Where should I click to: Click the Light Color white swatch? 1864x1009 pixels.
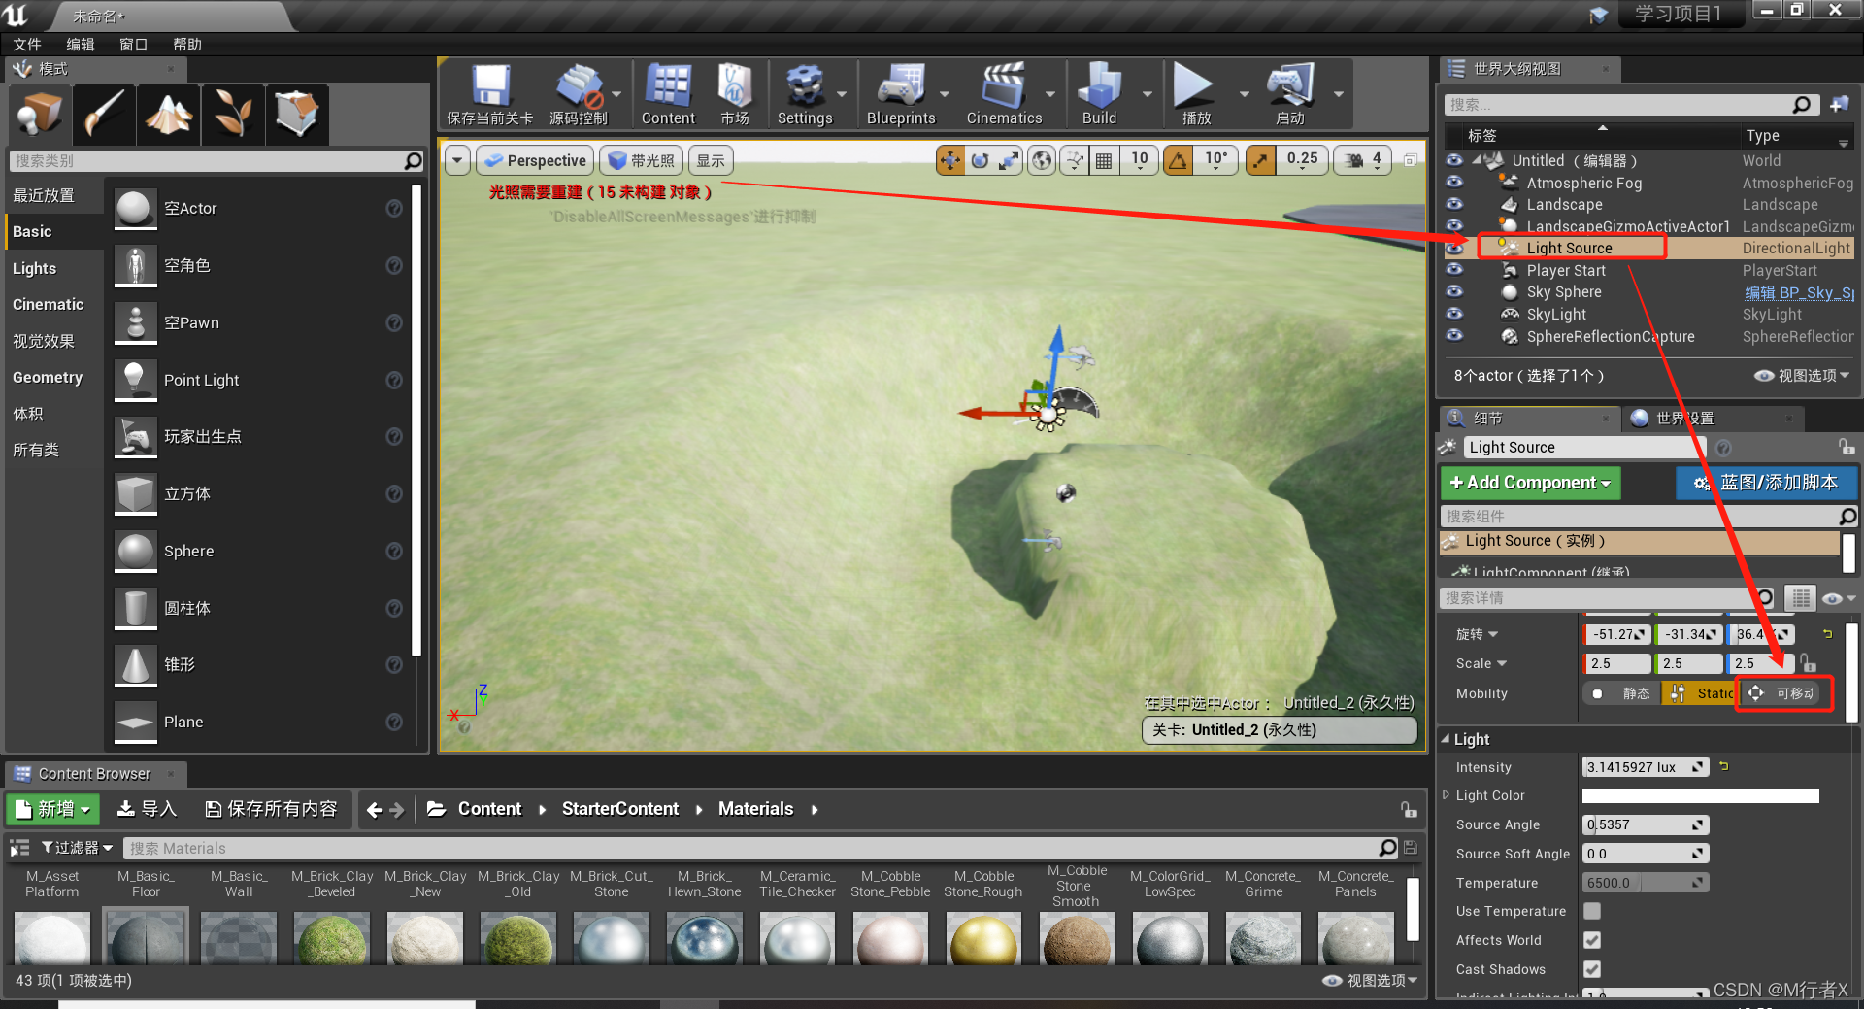[1700, 795]
